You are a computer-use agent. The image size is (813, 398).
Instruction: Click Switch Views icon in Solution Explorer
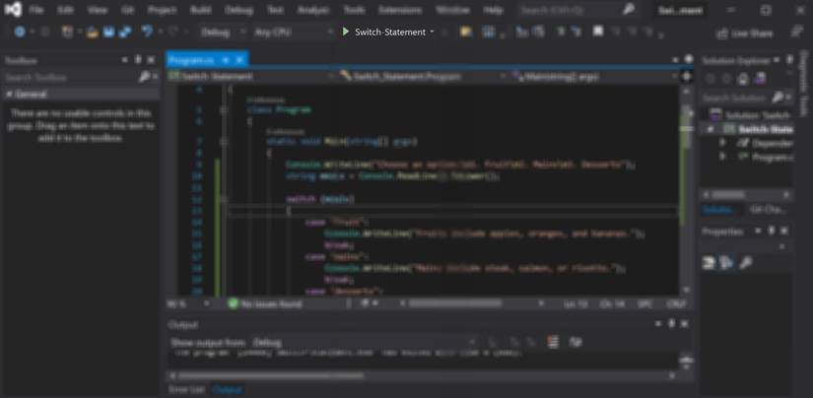[760, 79]
